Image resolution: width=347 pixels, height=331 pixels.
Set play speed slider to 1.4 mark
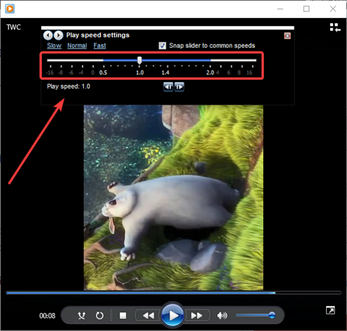point(168,60)
